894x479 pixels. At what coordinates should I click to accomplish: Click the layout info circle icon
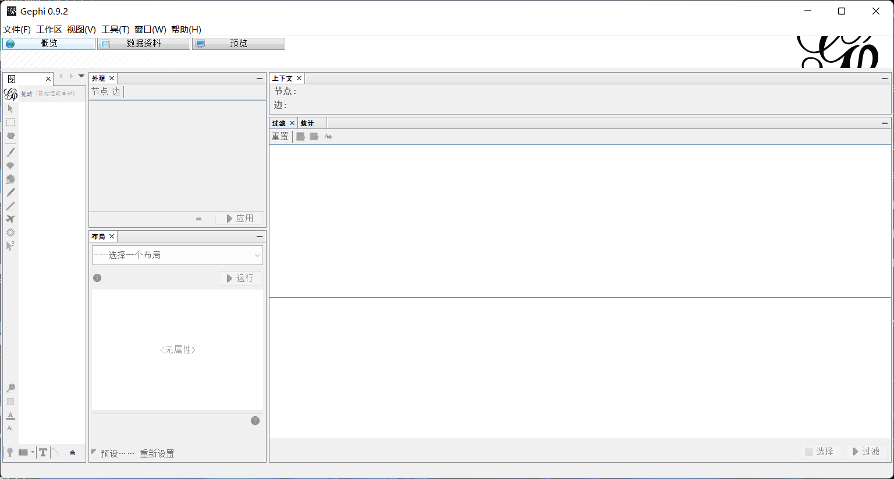[97, 278]
